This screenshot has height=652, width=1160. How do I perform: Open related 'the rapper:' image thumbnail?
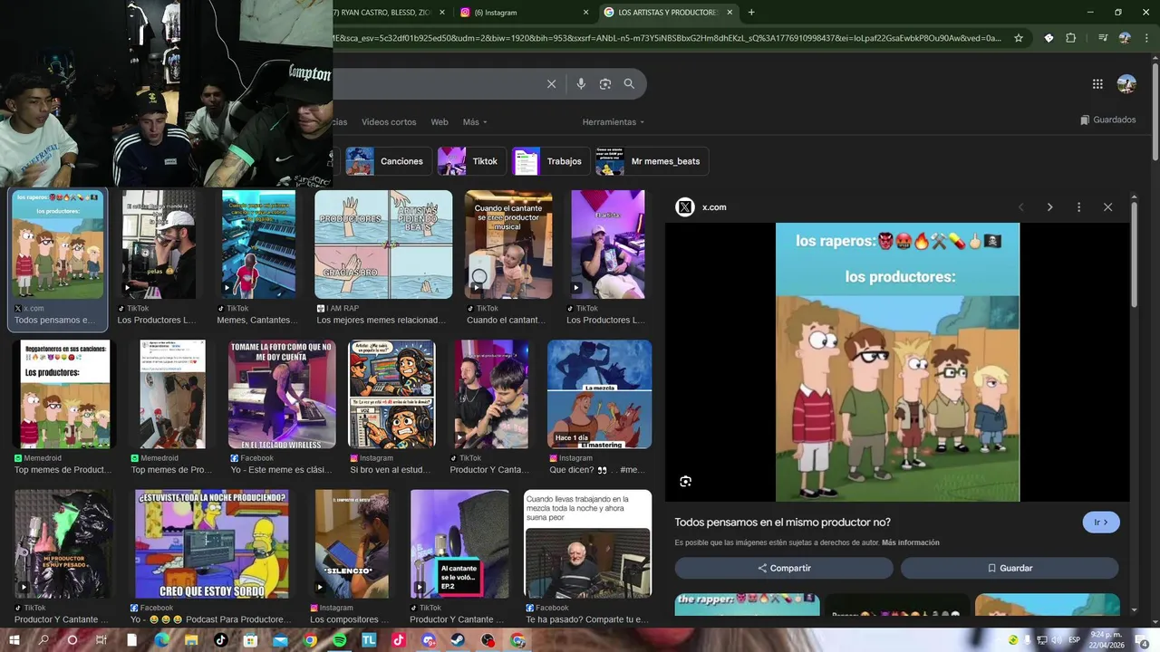point(747,605)
